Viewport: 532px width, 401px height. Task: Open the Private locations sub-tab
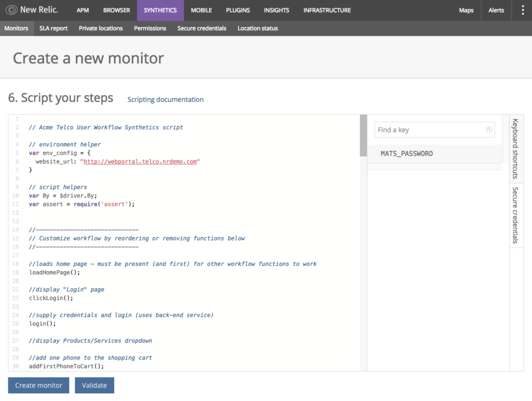pos(101,28)
